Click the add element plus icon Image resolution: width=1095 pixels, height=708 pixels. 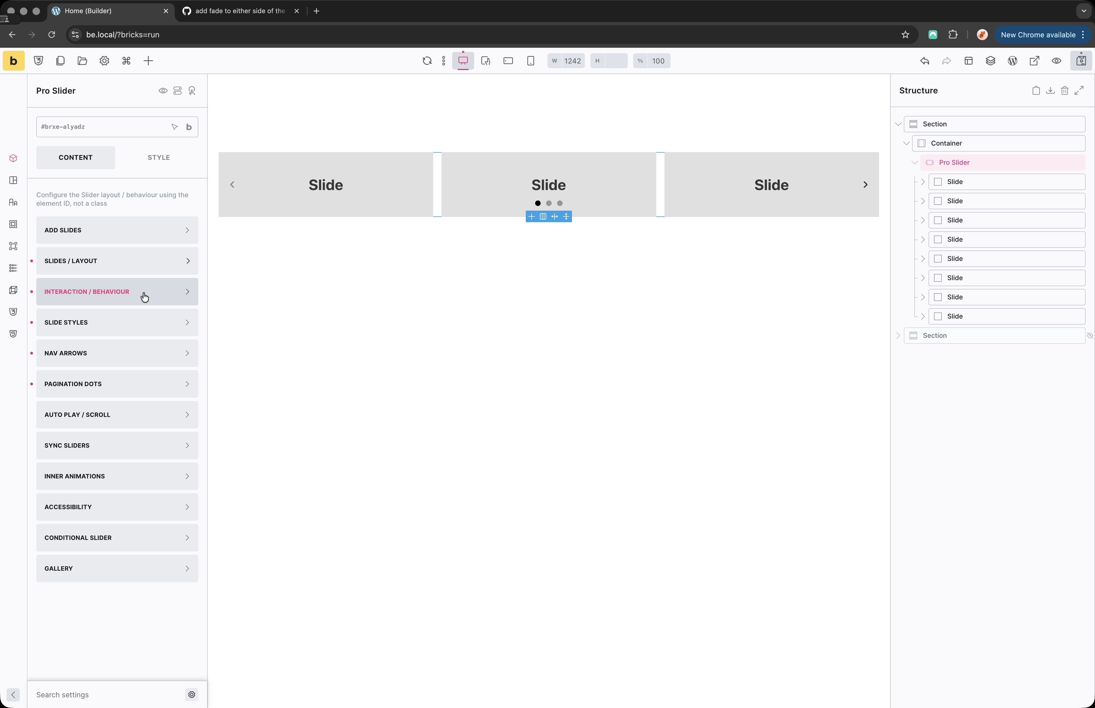(x=148, y=61)
